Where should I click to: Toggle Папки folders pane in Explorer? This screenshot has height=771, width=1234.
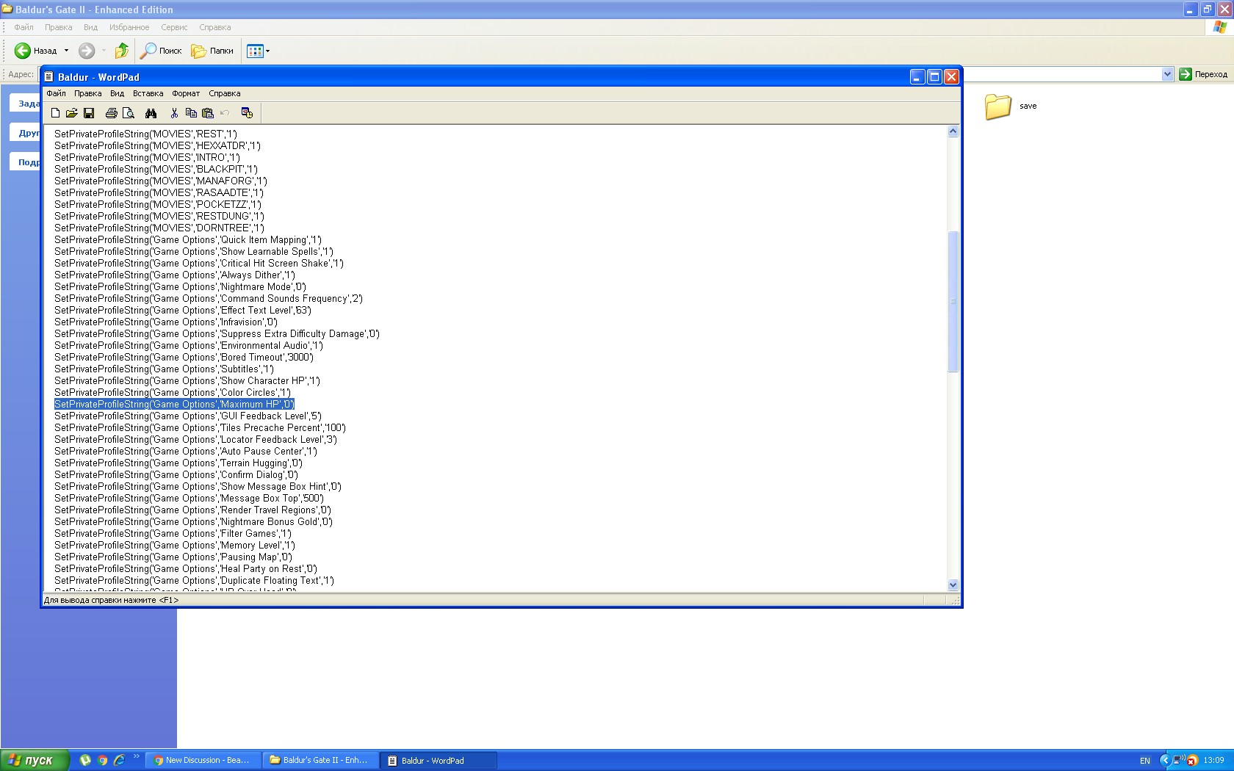pos(212,51)
